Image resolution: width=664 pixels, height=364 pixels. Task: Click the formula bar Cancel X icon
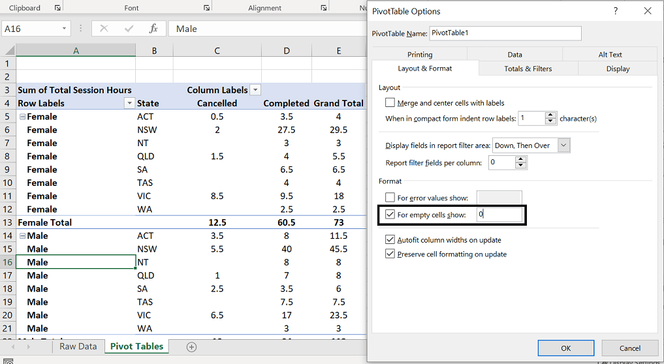coord(104,29)
